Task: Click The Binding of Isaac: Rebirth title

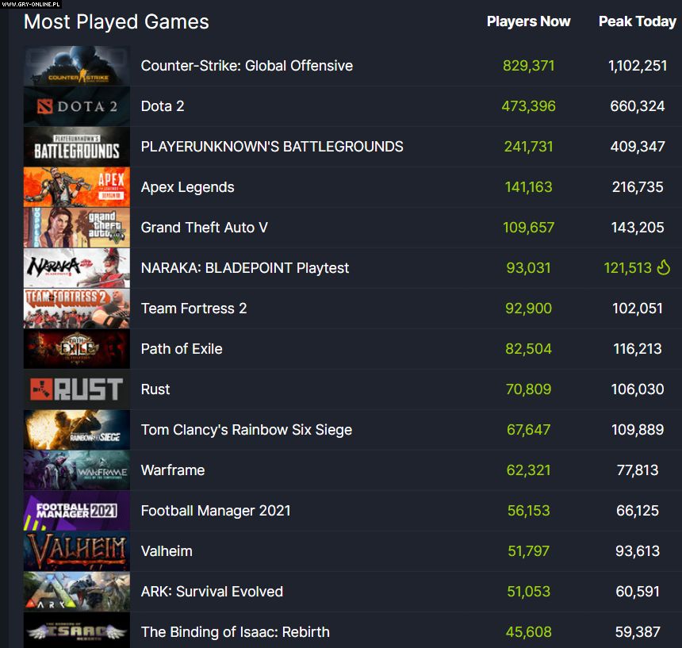Action: 236,632
